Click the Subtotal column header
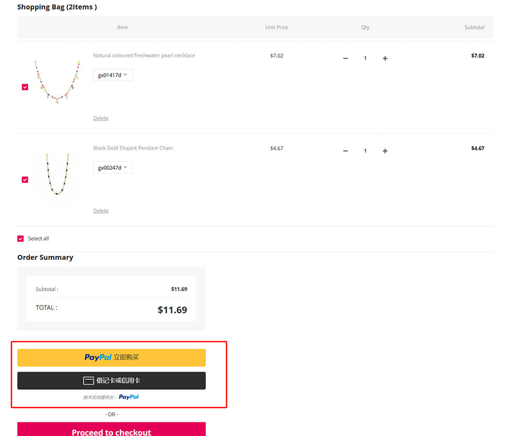 click(474, 27)
